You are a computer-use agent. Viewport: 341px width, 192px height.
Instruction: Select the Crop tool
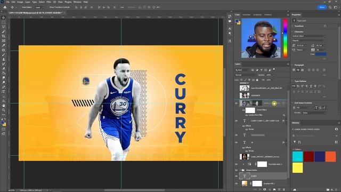4,36
